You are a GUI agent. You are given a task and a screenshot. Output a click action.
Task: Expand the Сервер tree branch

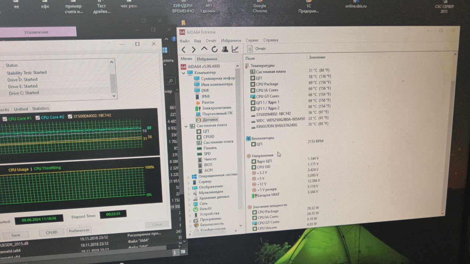tap(189, 182)
